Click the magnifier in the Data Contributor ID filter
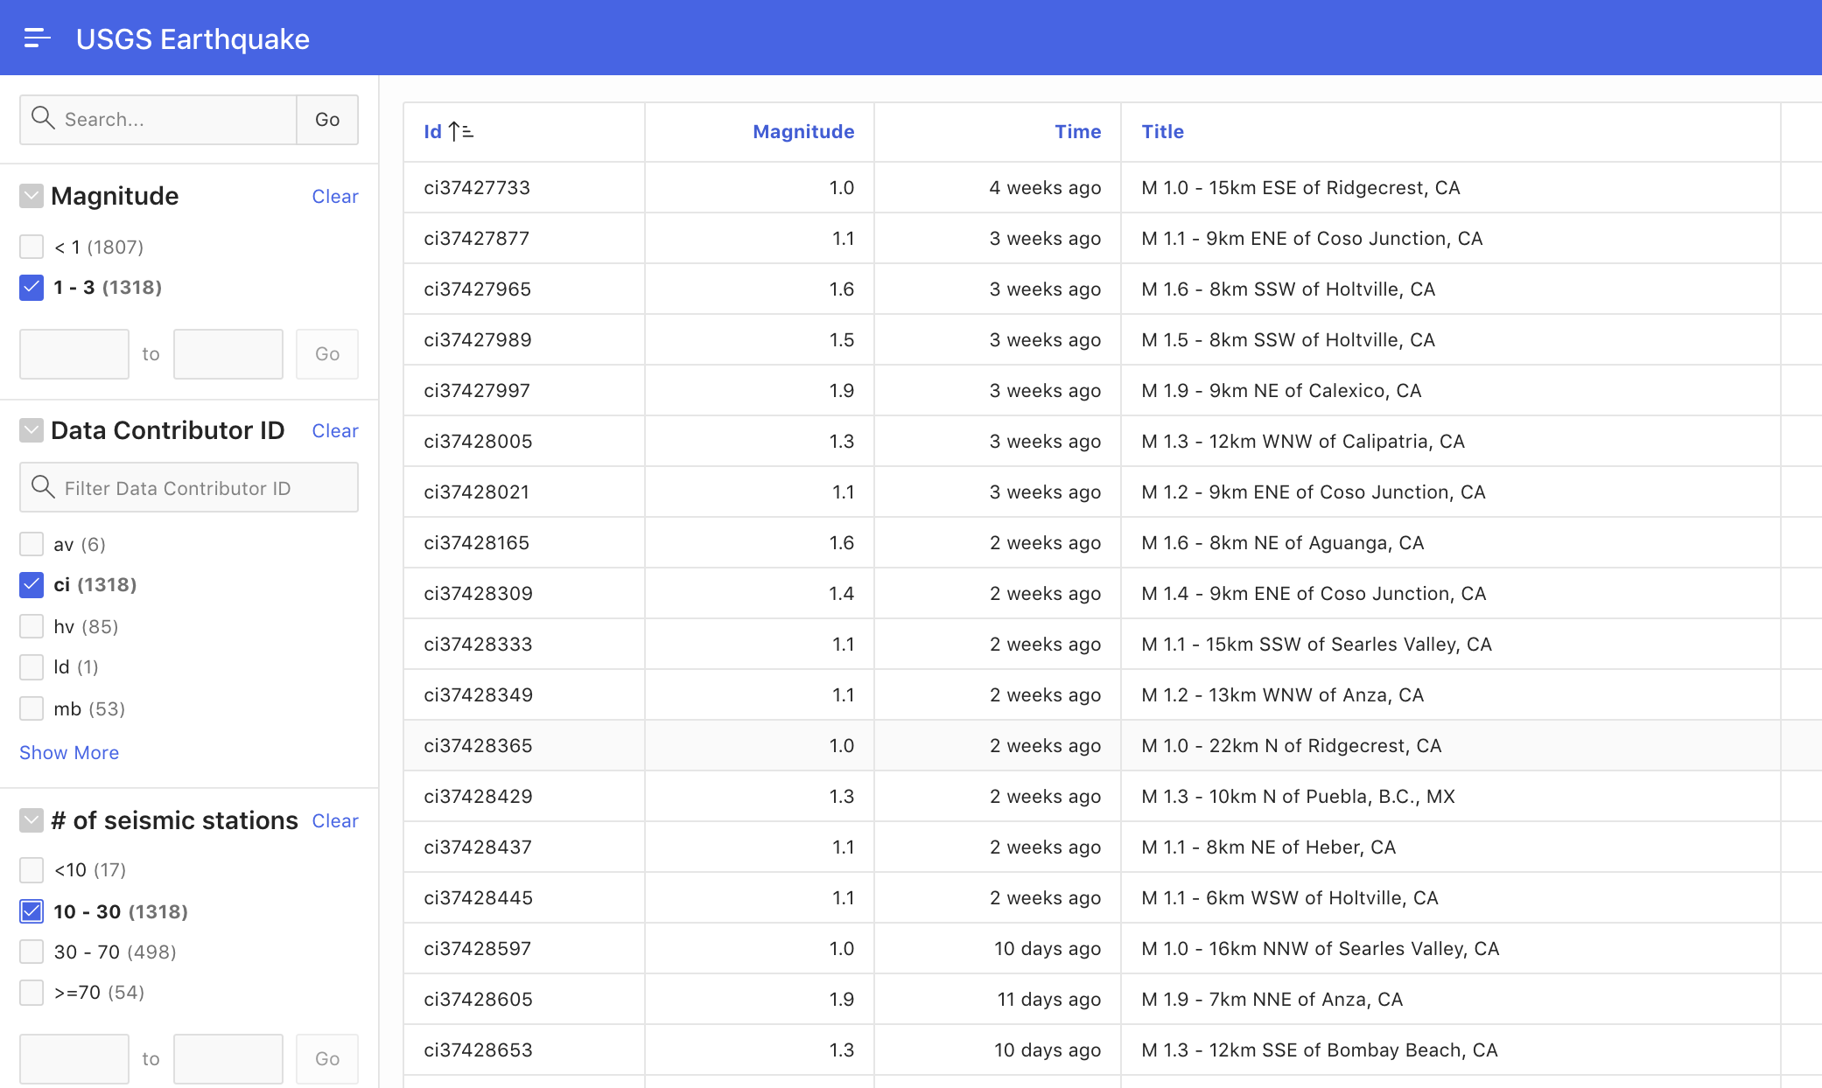The image size is (1822, 1088). tap(43, 487)
